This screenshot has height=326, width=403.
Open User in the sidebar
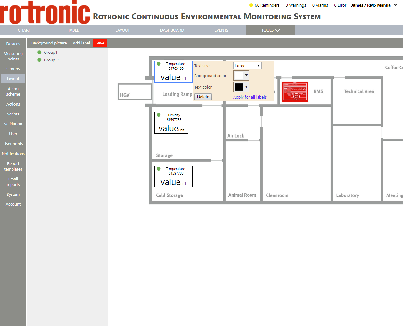(x=13, y=134)
